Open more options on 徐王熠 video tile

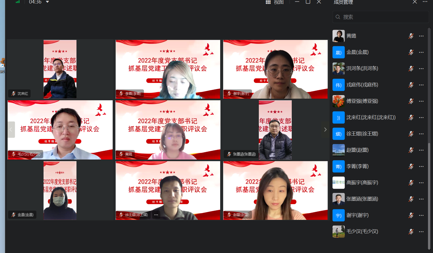pos(156,215)
